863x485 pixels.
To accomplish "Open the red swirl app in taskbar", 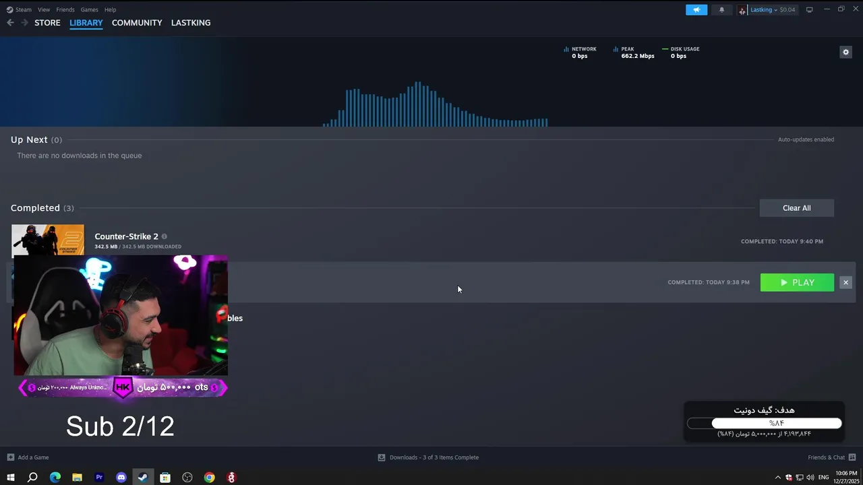I will 231,478.
